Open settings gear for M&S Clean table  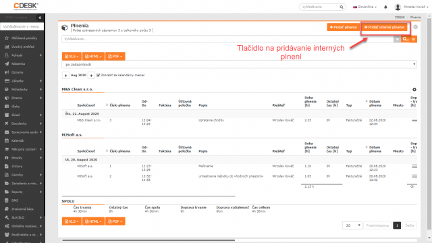pyautogui.click(x=414, y=90)
